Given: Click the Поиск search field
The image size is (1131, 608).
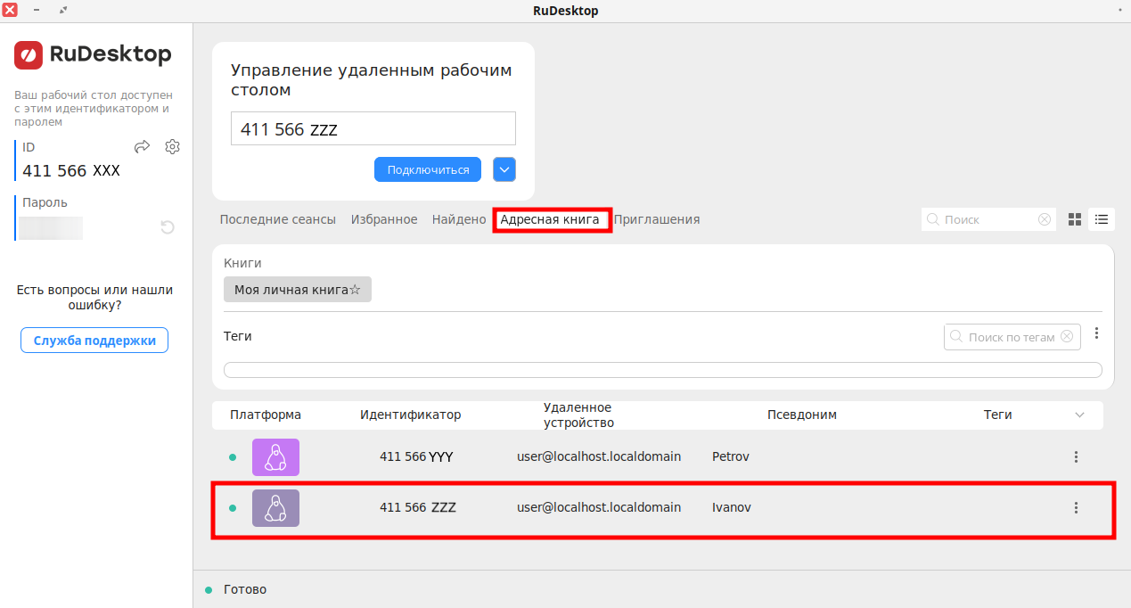Looking at the screenshot, I should point(988,219).
